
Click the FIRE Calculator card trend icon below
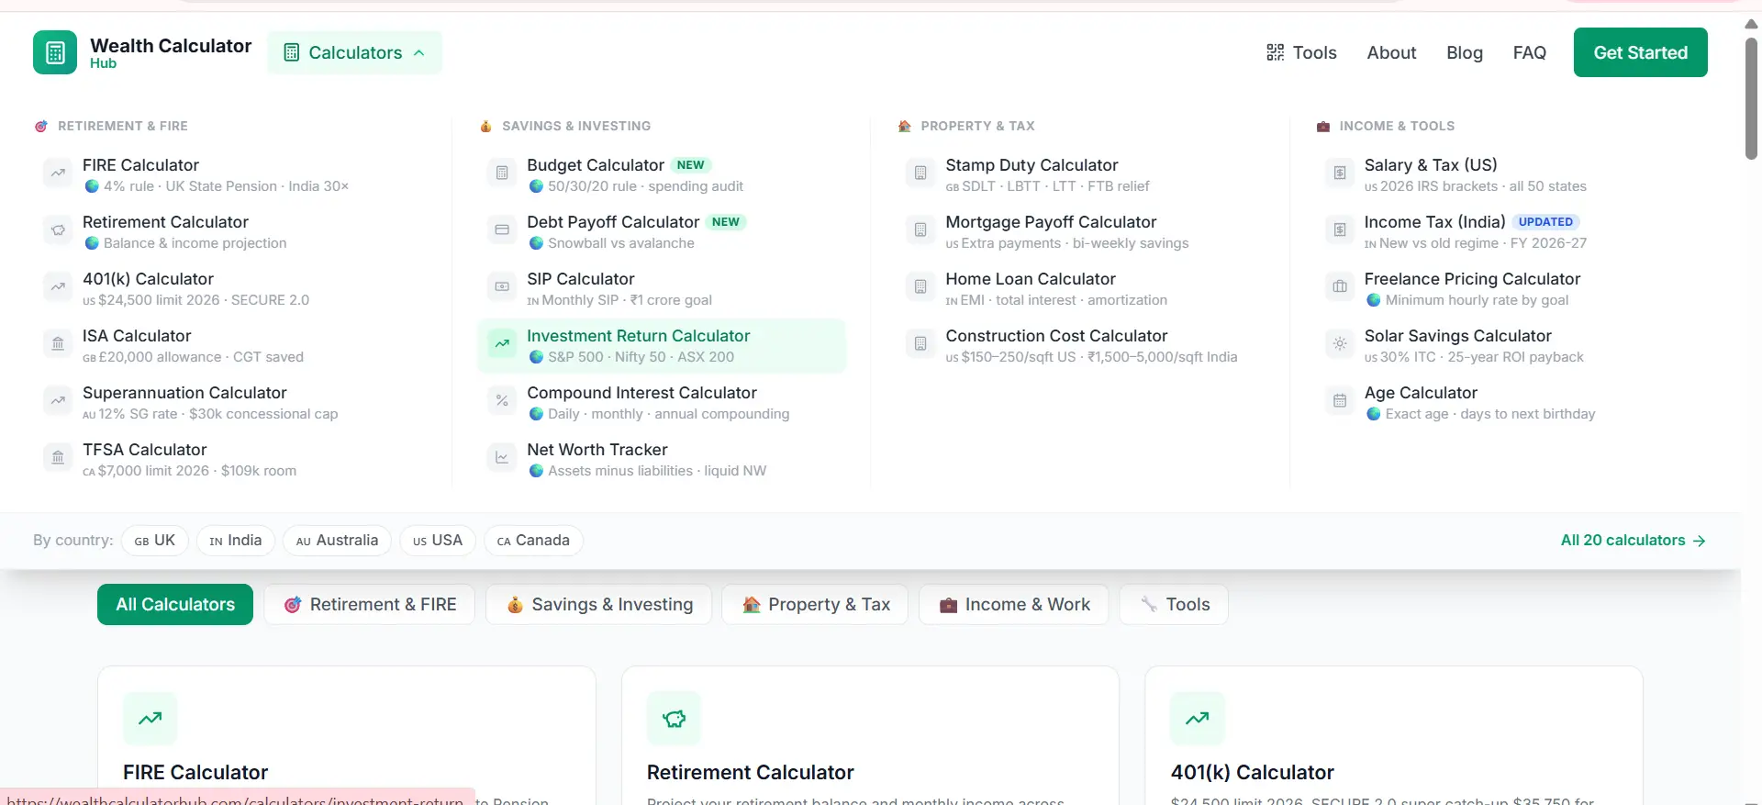coord(151,719)
